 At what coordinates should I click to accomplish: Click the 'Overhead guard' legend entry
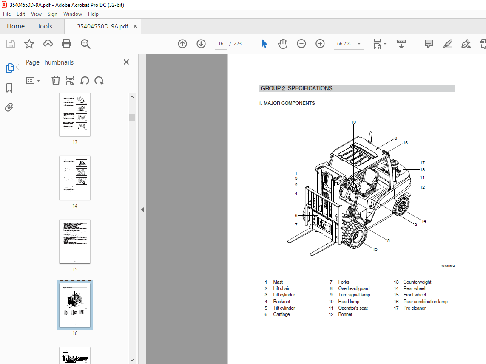pos(354,288)
